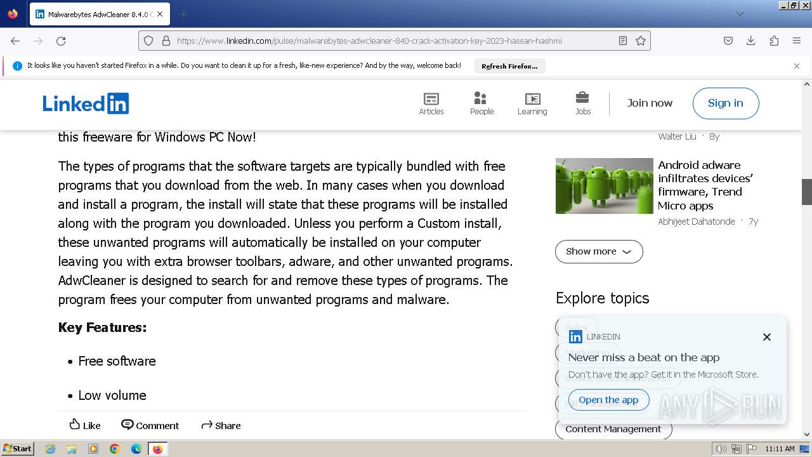Click the network tray icon
Viewport: 812px width, 457px height.
tap(737, 449)
